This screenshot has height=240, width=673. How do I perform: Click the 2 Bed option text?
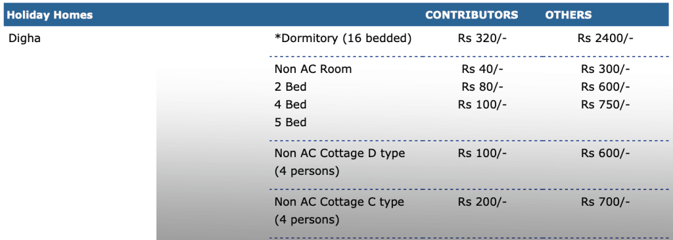290,87
